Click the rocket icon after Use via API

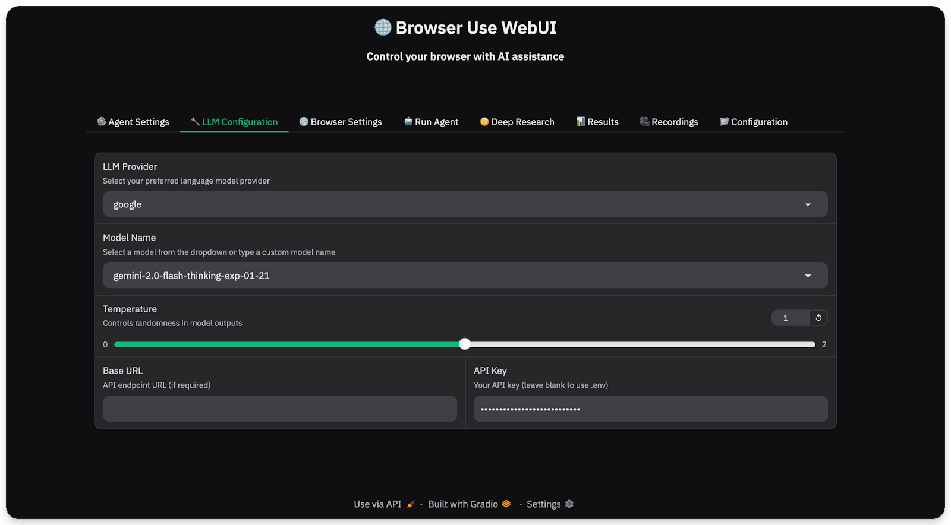(x=410, y=504)
